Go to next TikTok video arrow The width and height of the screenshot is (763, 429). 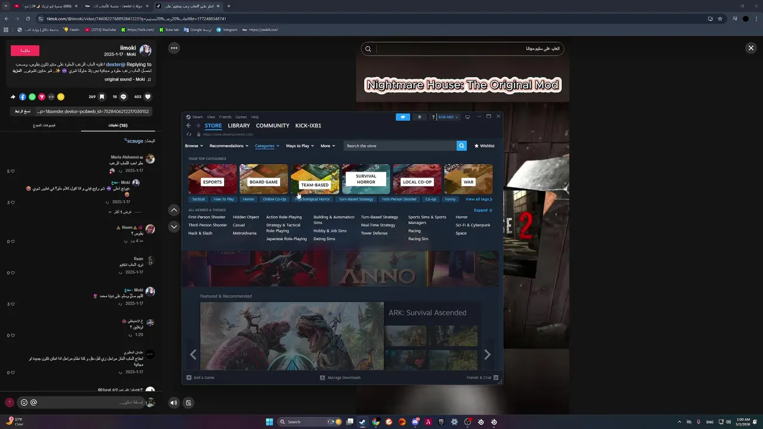tap(174, 226)
